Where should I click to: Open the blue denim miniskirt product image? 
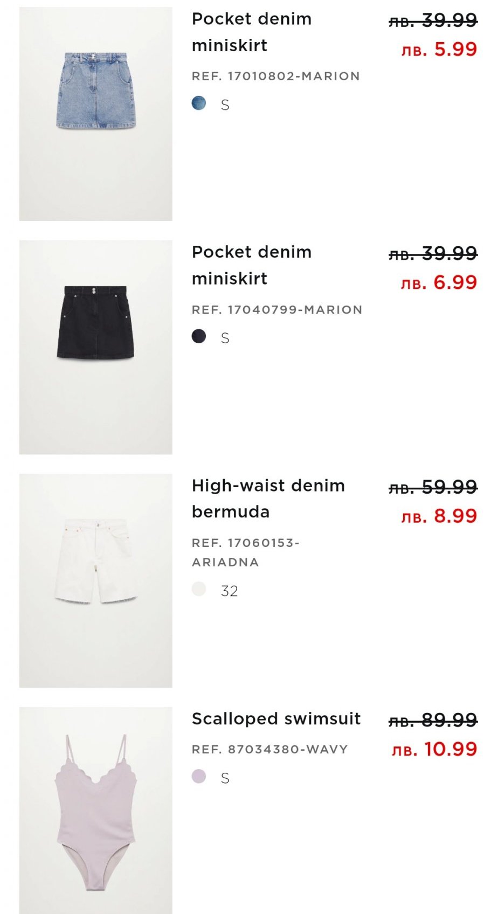coord(96,114)
